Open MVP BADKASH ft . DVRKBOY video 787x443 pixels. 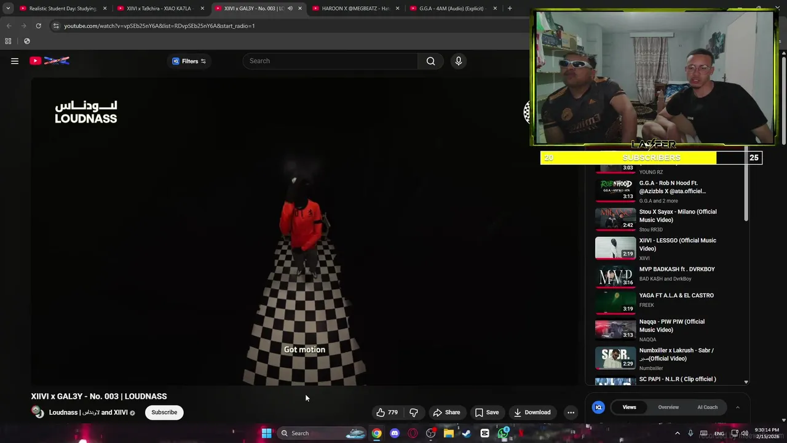click(x=676, y=269)
